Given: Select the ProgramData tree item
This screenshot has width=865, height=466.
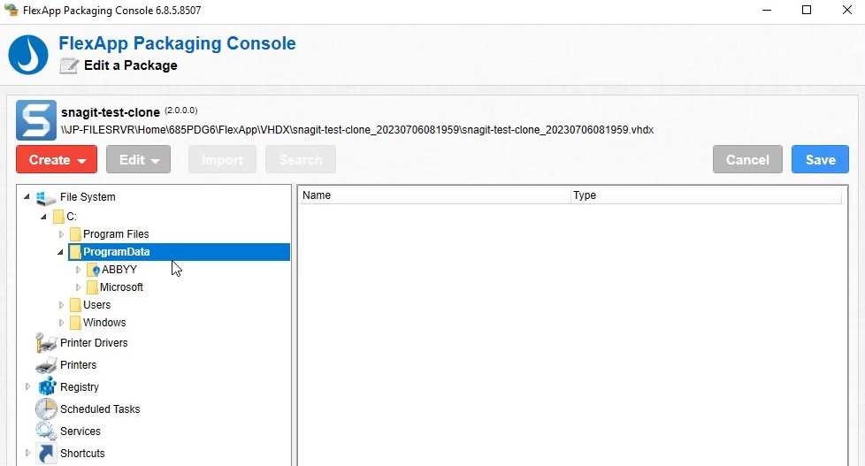Looking at the screenshot, I should 179,251.
